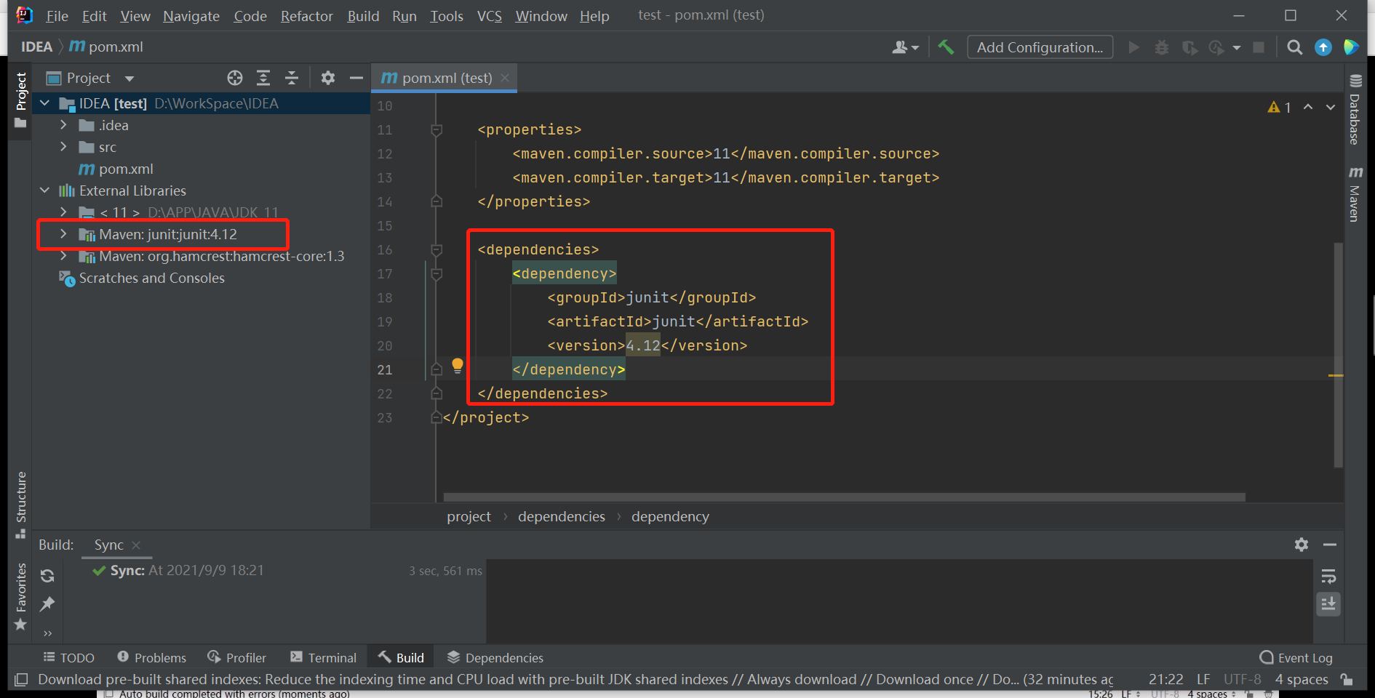Click Expand All icon in Project panel
Viewport: 1375px width, 698px height.
(x=263, y=78)
